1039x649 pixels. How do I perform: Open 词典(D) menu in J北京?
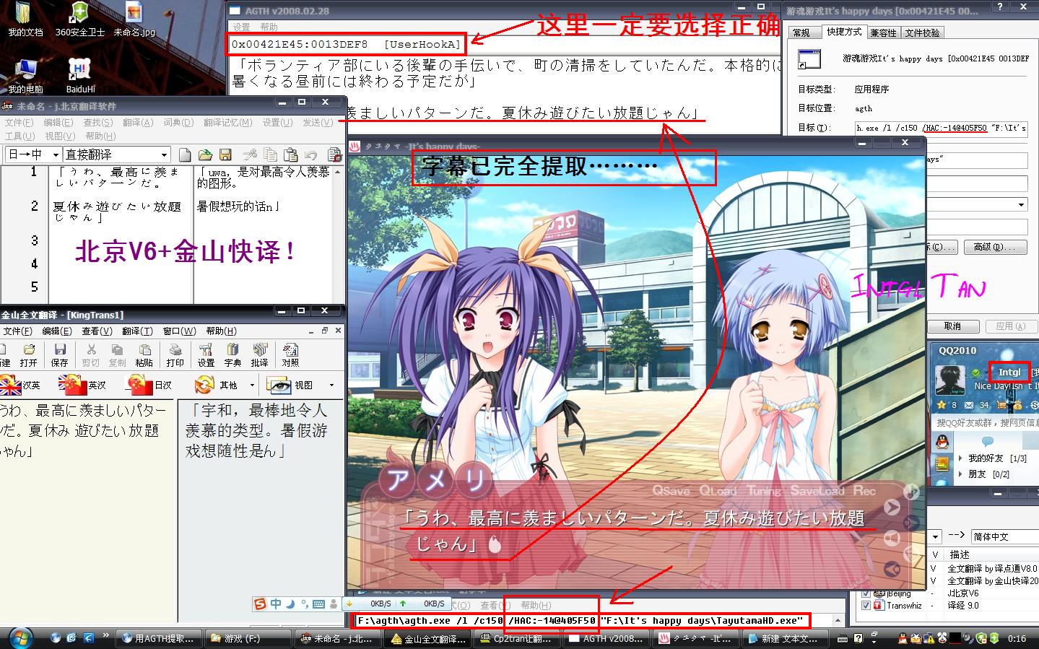pyautogui.click(x=178, y=123)
